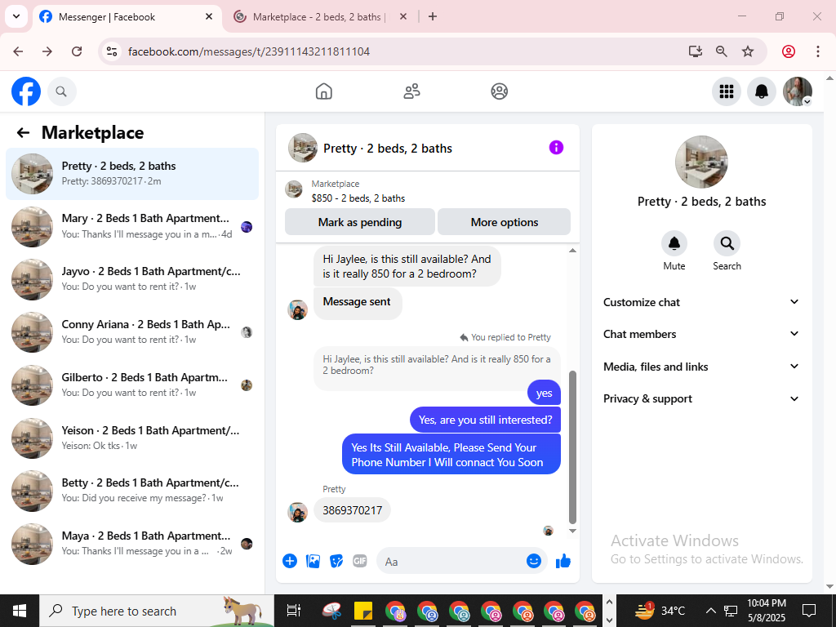Open Mary's 2 Beds 1 Bath conversation
Viewport: 836px width, 627px height.
[132, 227]
